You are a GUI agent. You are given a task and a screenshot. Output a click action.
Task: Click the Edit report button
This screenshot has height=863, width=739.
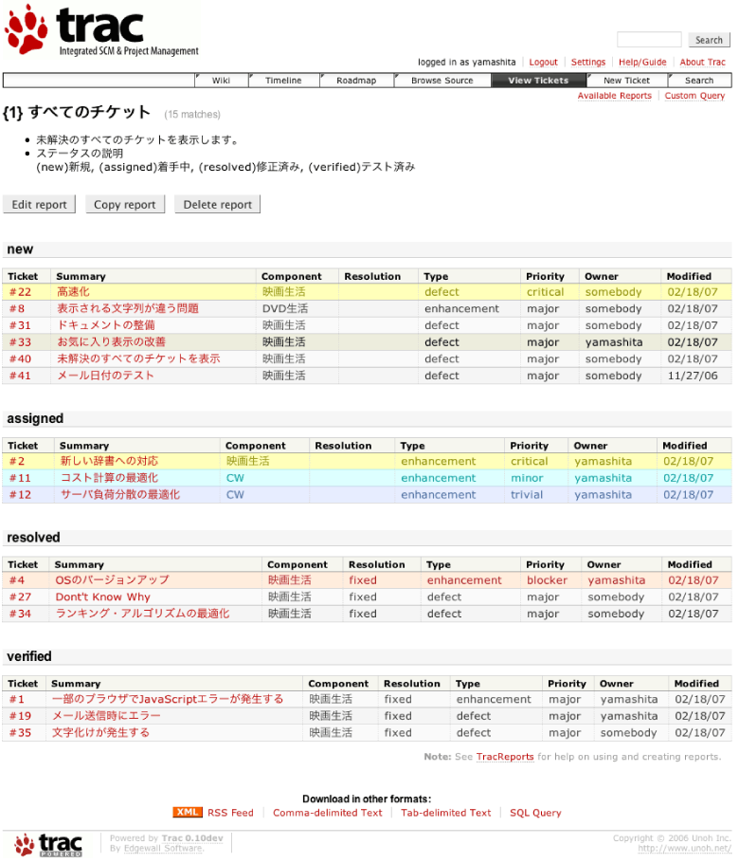39,204
